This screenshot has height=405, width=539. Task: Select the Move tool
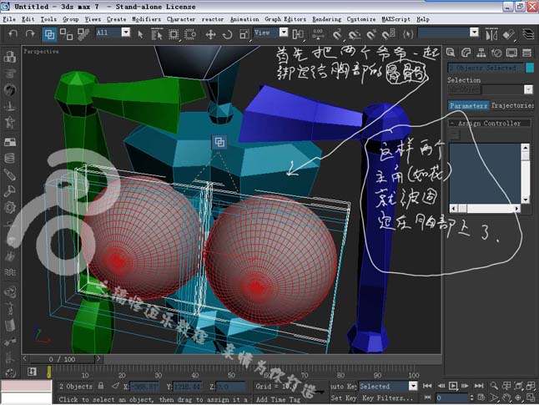(x=210, y=34)
